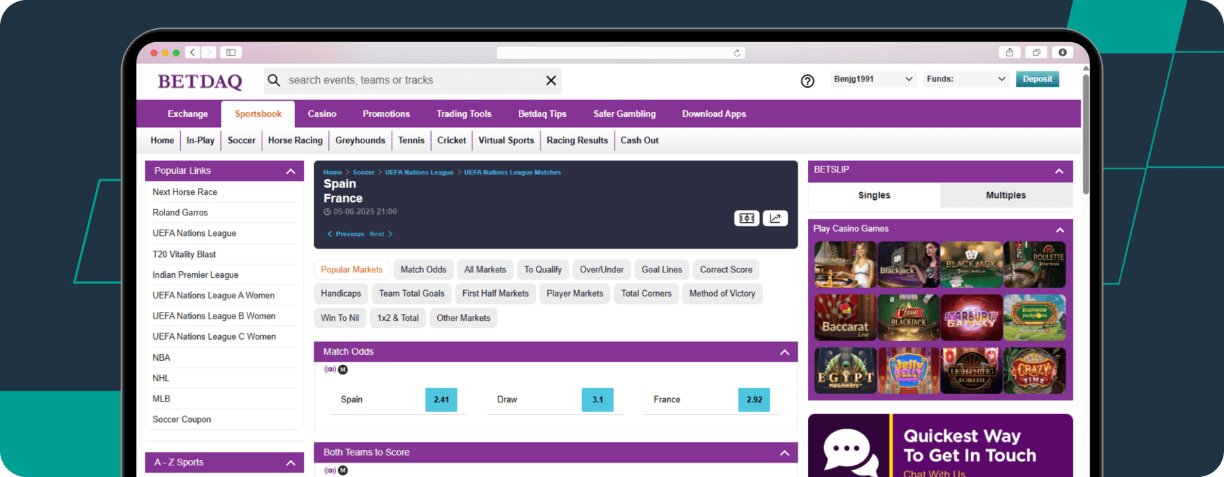1224x477 pixels.
Task: Click browser back arrow button
Action: pos(193,52)
